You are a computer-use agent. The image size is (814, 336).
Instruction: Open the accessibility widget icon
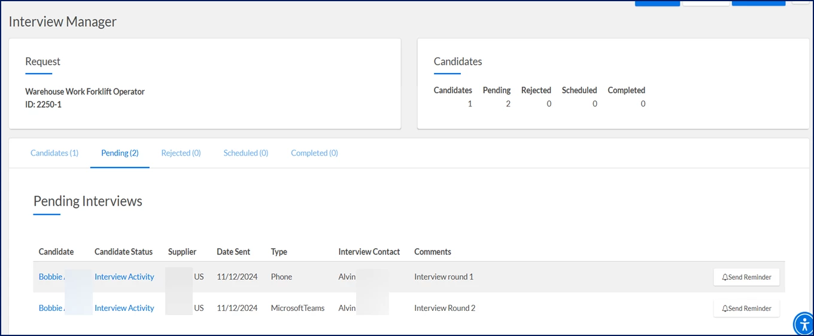(x=803, y=324)
